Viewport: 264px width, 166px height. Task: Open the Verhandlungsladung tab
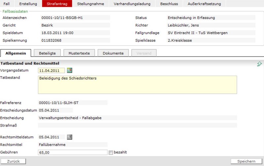tap(132, 4)
